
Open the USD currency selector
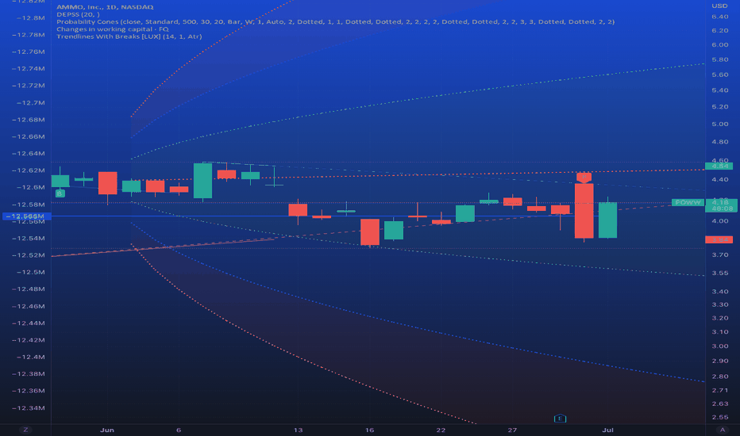pyautogui.click(x=719, y=6)
